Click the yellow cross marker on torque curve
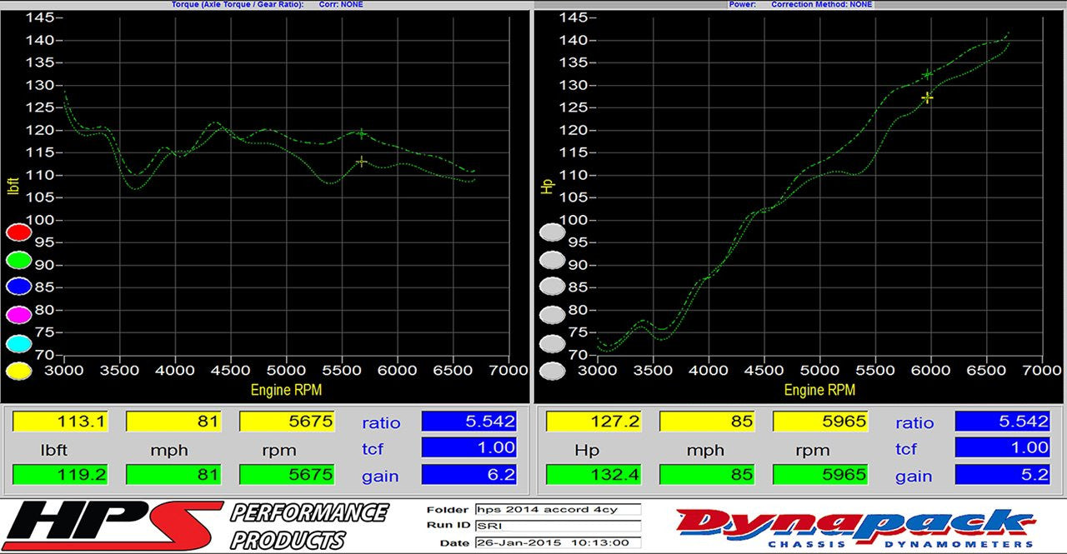 click(361, 162)
